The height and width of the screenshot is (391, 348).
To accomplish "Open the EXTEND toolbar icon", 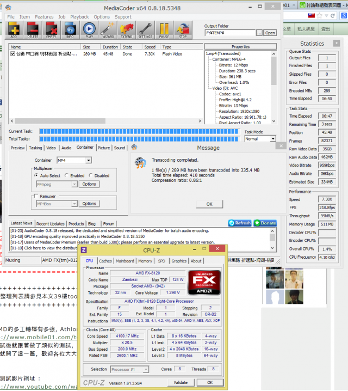I will pos(127,30).
